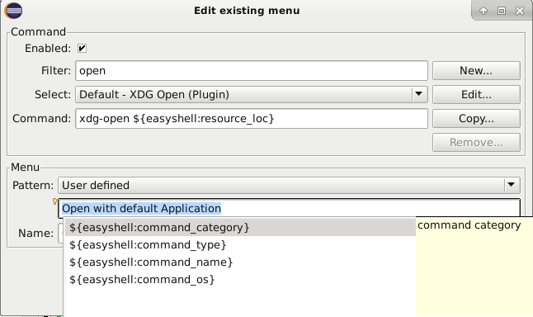The width and height of the screenshot is (533, 317).
Task: Click the Copy... button
Action: coord(476,118)
